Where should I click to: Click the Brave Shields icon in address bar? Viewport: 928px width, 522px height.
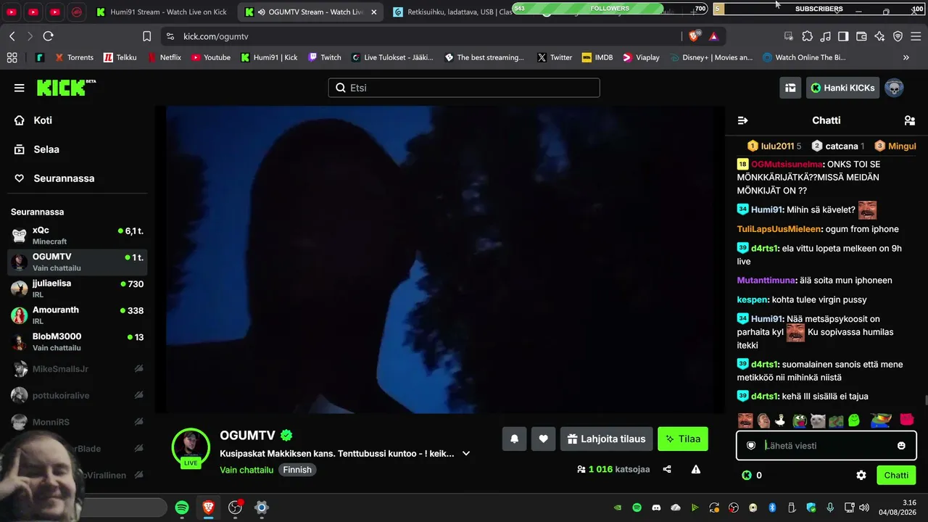(694, 36)
